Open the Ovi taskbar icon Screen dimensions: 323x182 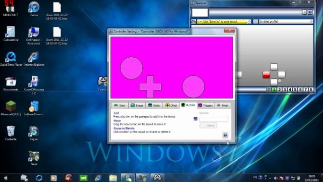point(83,177)
